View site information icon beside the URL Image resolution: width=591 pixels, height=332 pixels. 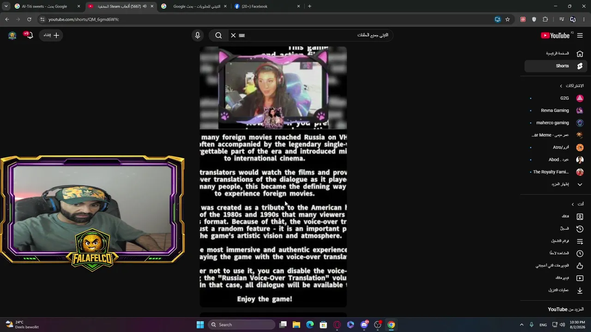42,19
